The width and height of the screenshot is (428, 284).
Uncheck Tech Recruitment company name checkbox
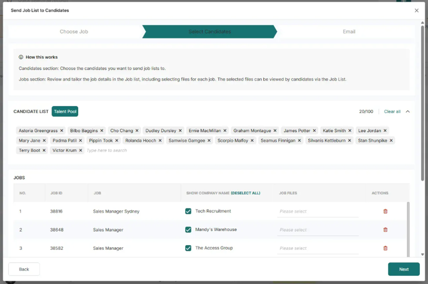[188, 211]
